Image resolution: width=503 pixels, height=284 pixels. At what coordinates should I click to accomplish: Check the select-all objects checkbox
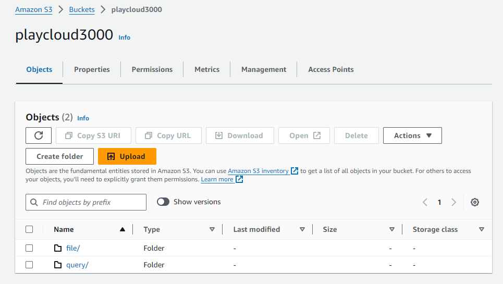pyautogui.click(x=29, y=229)
